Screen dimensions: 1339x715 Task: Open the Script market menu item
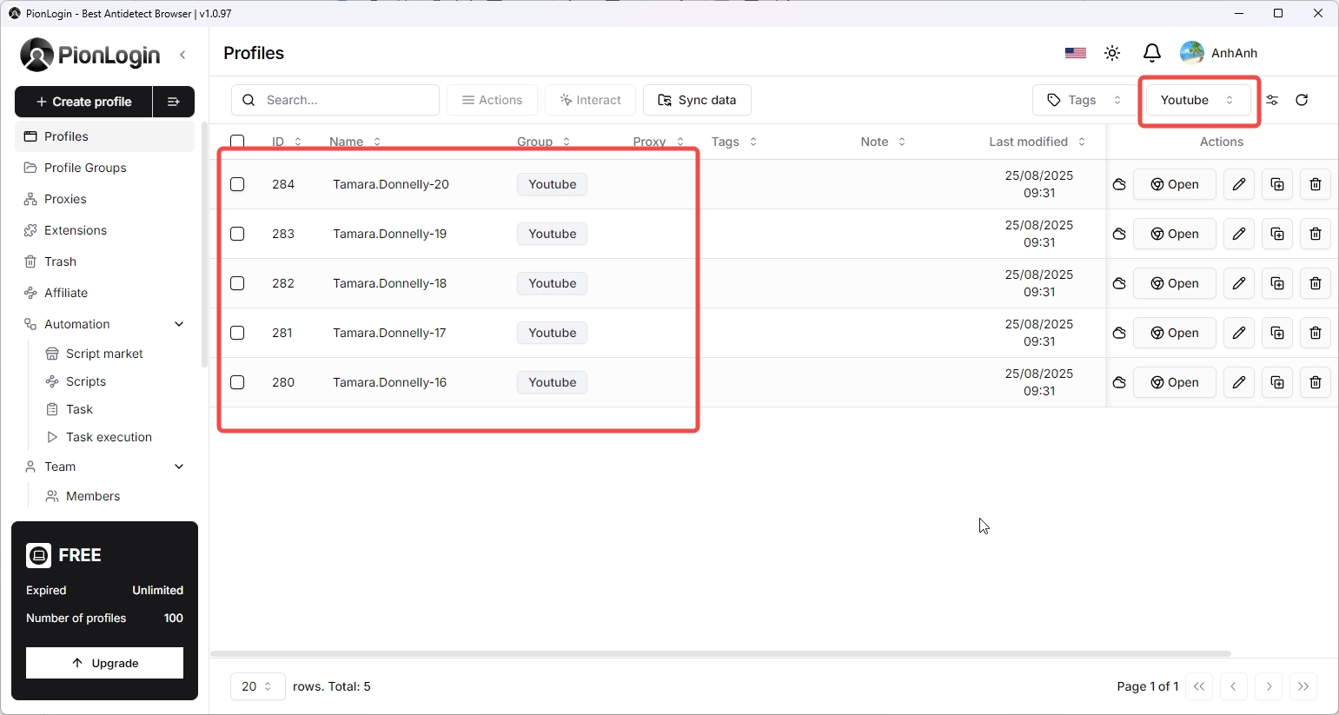pyautogui.click(x=104, y=354)
